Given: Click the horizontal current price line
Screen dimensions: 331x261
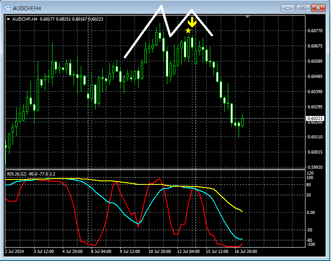Looking at the screenshot, I should point(155,119).
